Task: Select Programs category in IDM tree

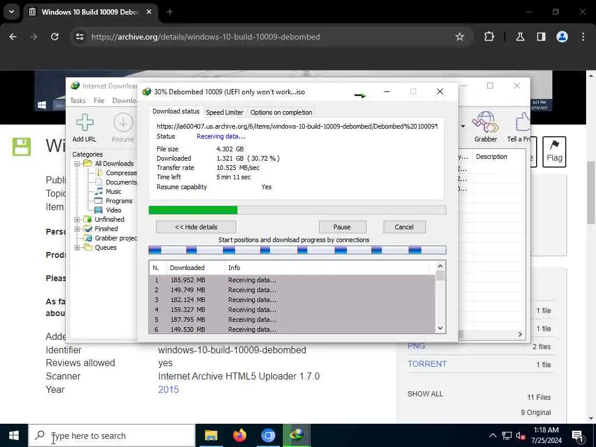Action: (x=113, y=201)
